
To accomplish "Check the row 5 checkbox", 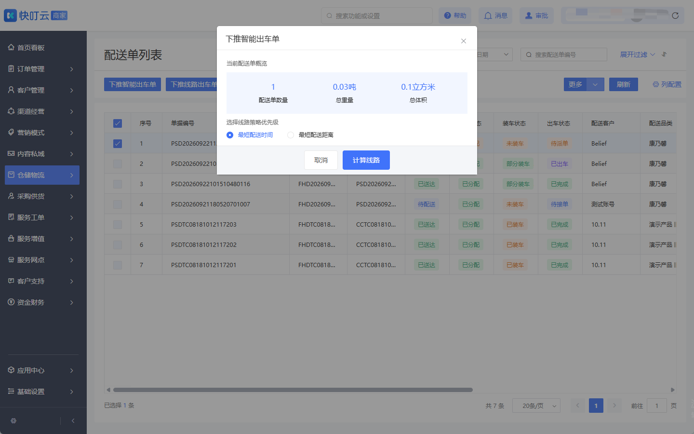I will tap(118, 225).
